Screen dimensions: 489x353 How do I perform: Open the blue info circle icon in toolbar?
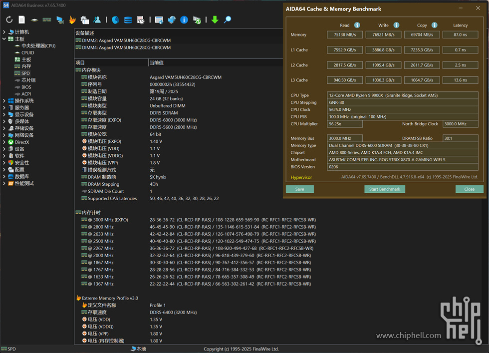(184, 20)
